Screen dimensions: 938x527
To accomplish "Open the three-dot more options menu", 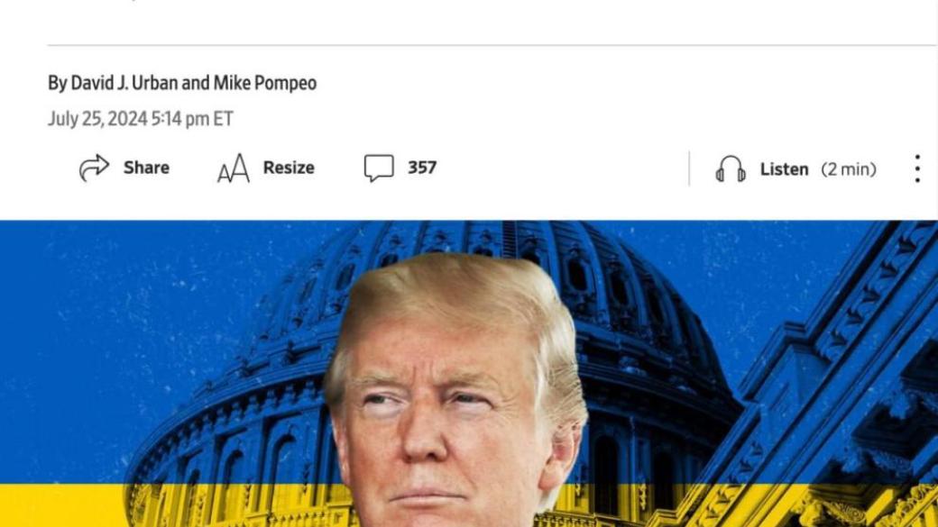I will click(x=917, y=168).
